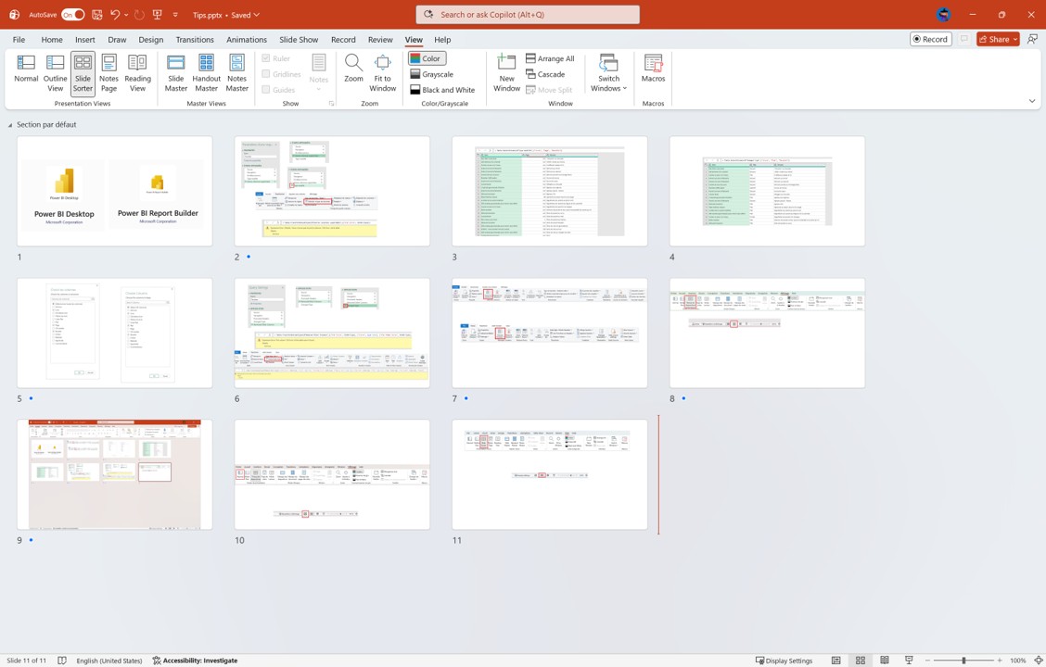Select Grayscale color mode

tap(432, 74)
